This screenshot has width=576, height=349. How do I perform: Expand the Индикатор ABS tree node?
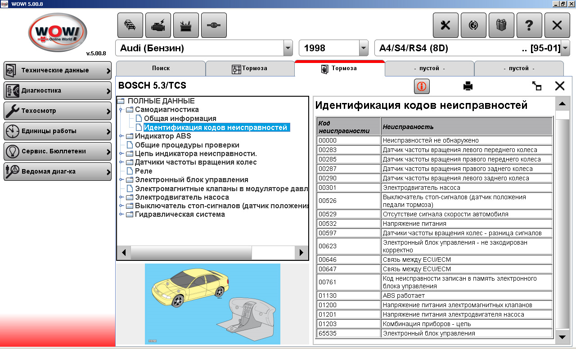point(121,136)
